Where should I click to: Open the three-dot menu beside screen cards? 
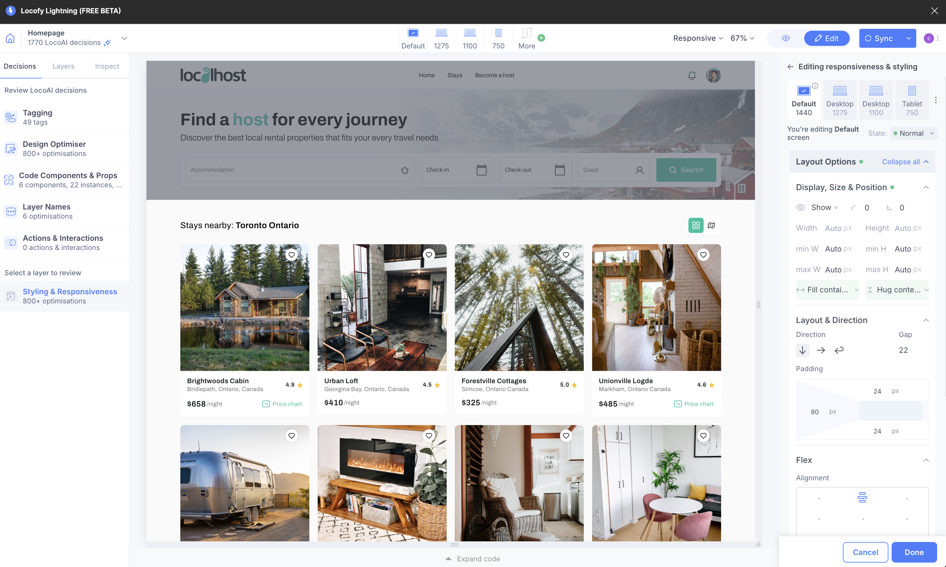coord(935,100)
